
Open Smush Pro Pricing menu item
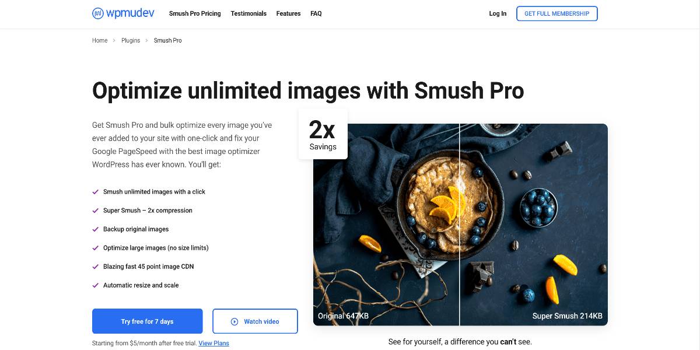tap(195, 13)
